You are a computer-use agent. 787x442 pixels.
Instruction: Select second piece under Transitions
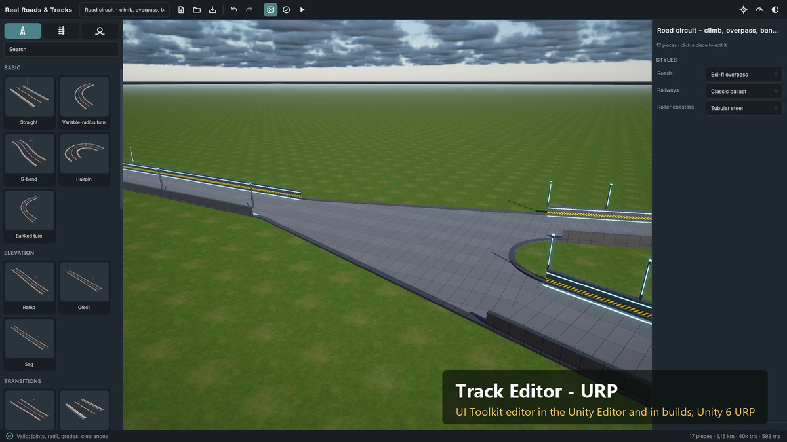[84, 410]
